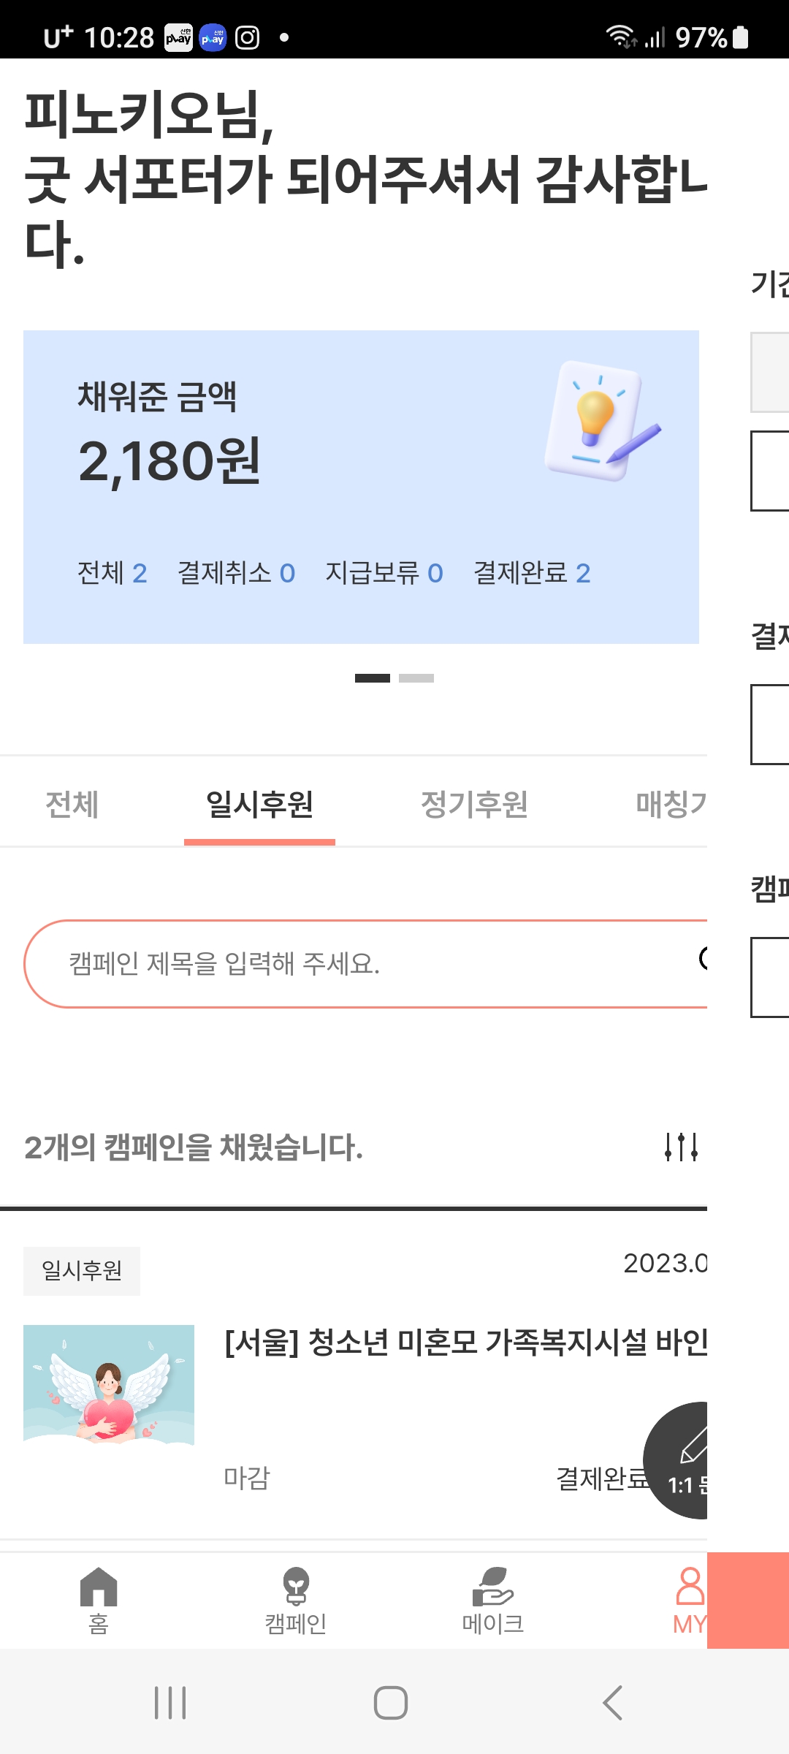Screen dimensions: 789x1754
Task: Open the angel heart campaign thumbnail
Action: [x=109, y=1384]
